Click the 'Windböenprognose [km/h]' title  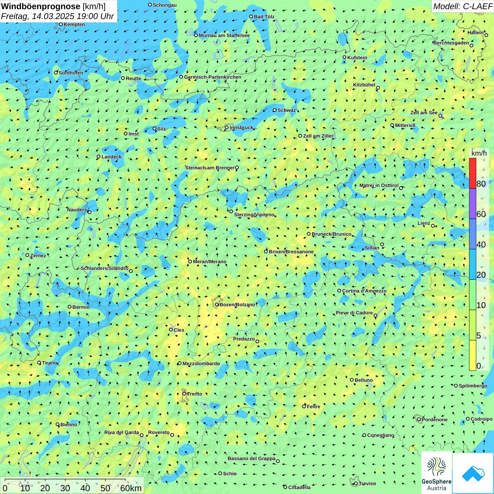coord(53,6)
